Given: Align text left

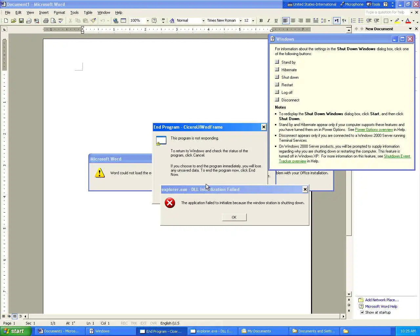Looking at the screenshot, I should pos(285,21).
